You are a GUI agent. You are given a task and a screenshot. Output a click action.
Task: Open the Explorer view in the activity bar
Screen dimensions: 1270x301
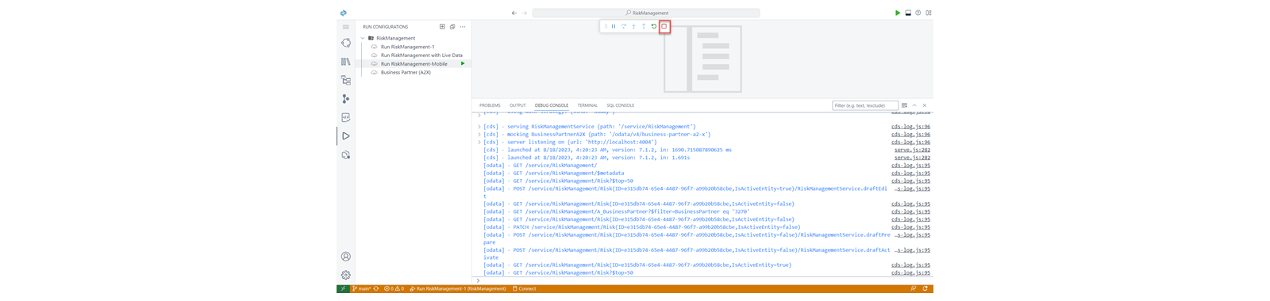(345, 43)
